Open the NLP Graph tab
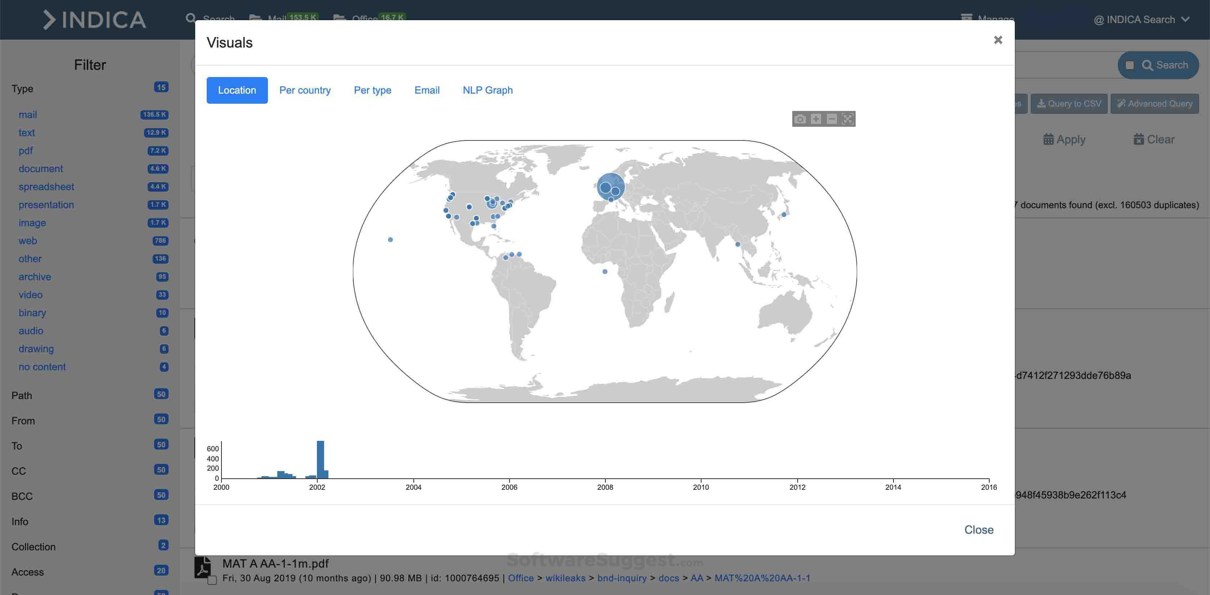Viewport: 1210px width, 595px height. (488, 90)
